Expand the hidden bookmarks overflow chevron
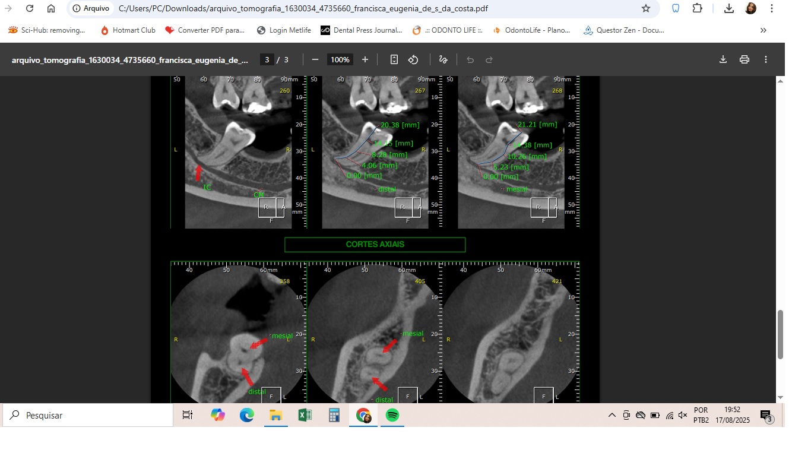The width and height of the screenshot is (811, 456). coord(764,30)
